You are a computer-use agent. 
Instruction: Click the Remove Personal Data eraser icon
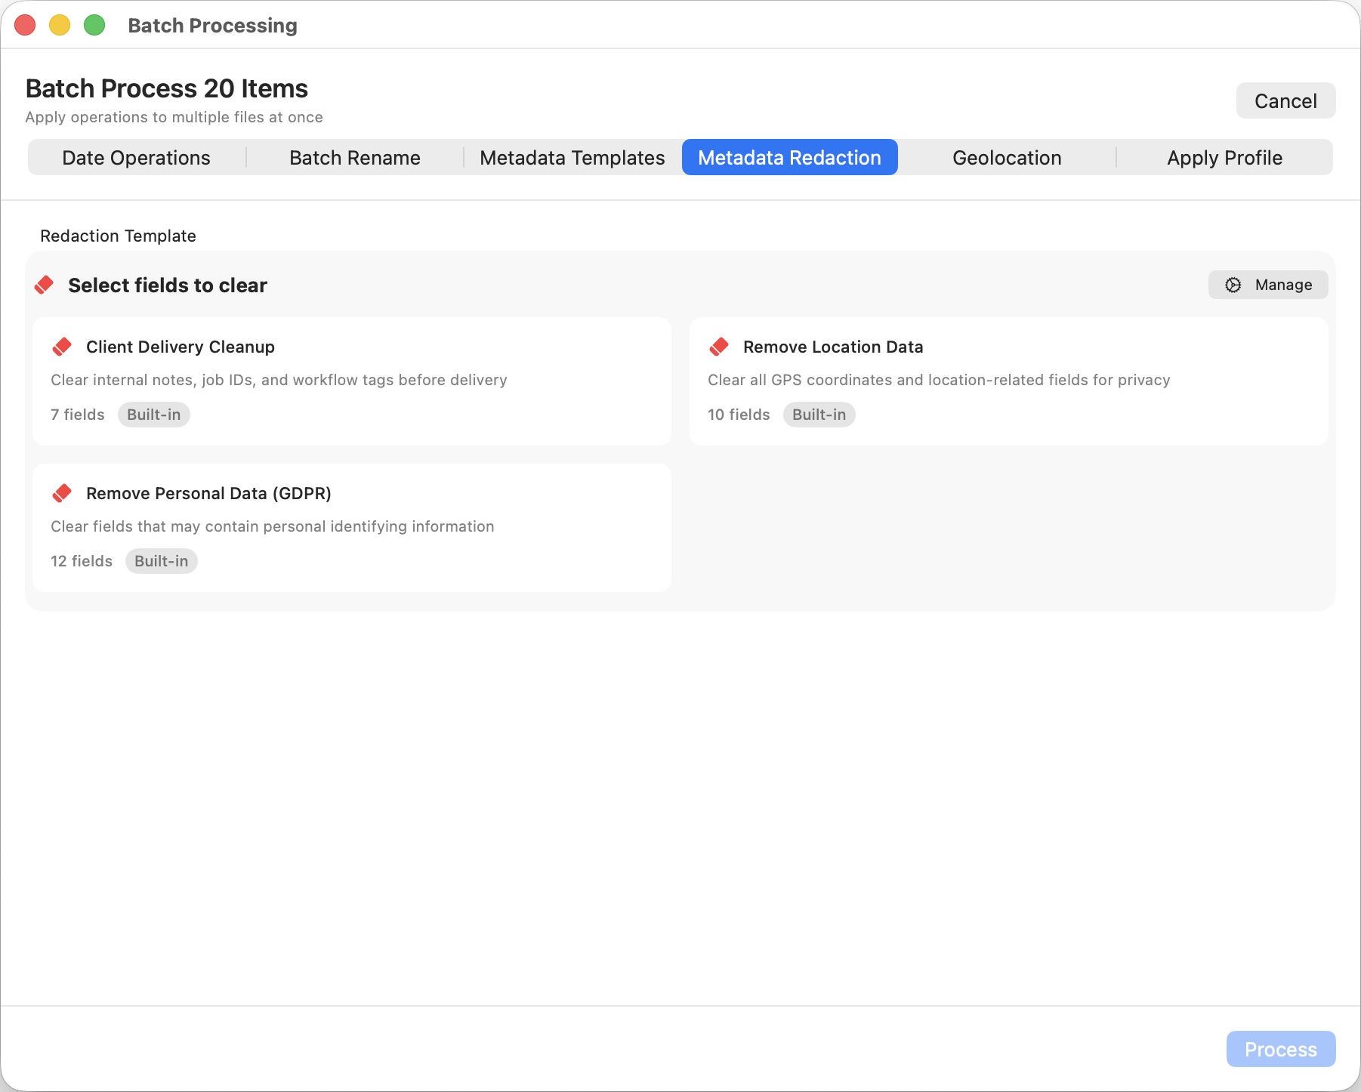(x=62, y=493)
